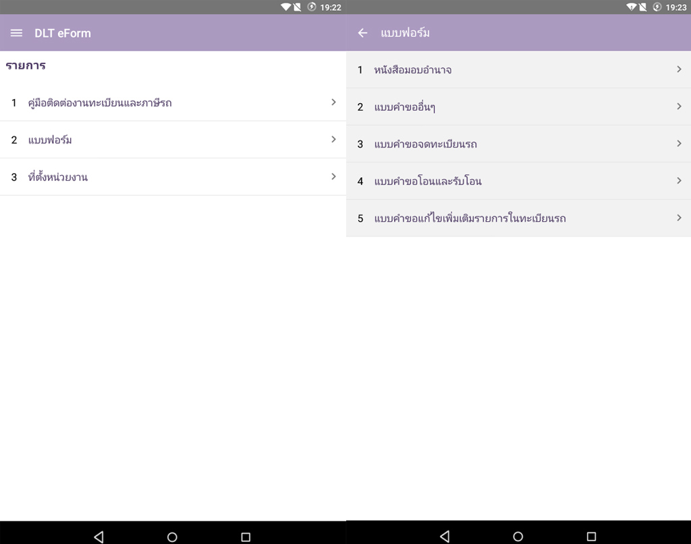The width and height of the screenshot is (691, 544).
Task: Open the แบบคำขอแก้ไขเพิ่มเติมรายการในทะเบียนรถ entry
Action: click(470, 218)
